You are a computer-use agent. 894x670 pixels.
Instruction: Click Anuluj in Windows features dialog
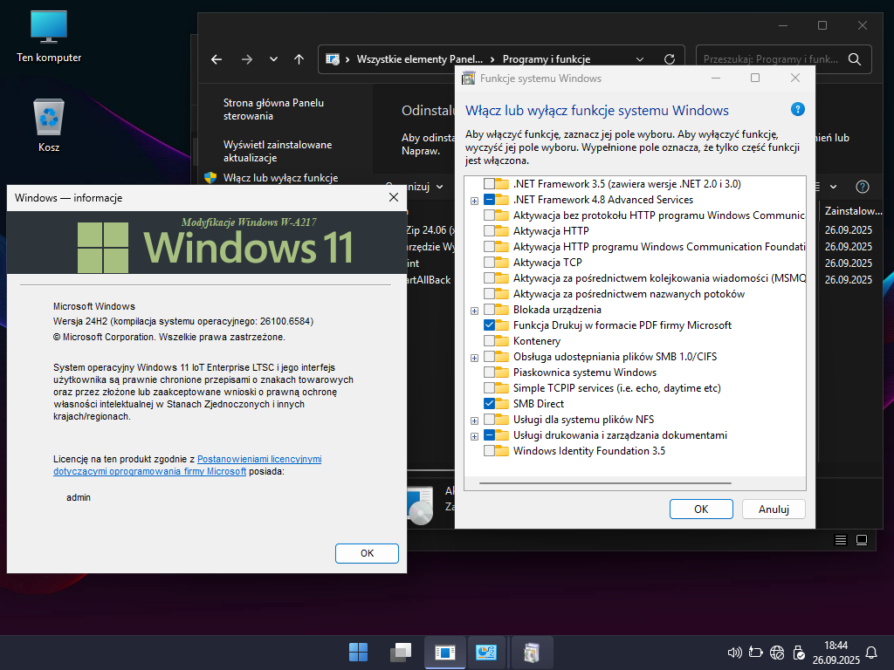click(x=773, y=509)
